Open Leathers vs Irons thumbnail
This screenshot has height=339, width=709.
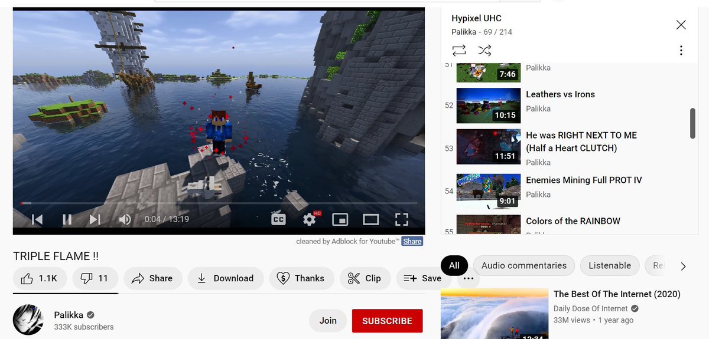(489, 106)
